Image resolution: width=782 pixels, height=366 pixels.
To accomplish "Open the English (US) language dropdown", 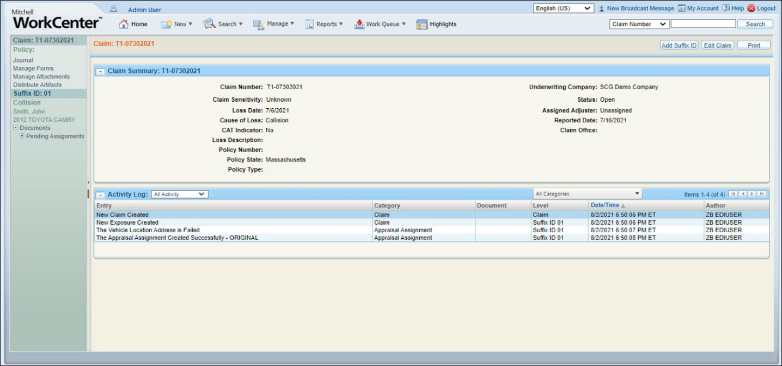I will (x=563, y=9).
